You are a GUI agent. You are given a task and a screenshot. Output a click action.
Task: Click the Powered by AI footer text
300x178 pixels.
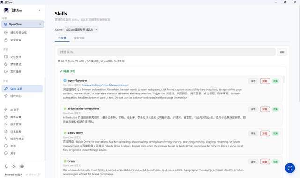click(x=14, y=175)
